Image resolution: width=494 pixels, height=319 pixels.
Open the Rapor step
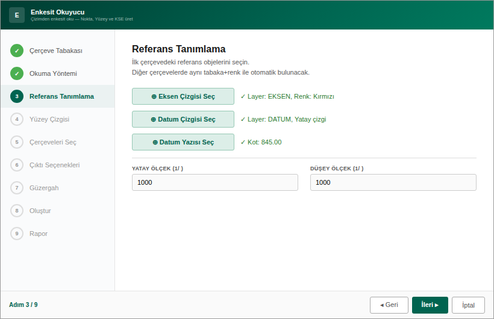pos(58,234)
